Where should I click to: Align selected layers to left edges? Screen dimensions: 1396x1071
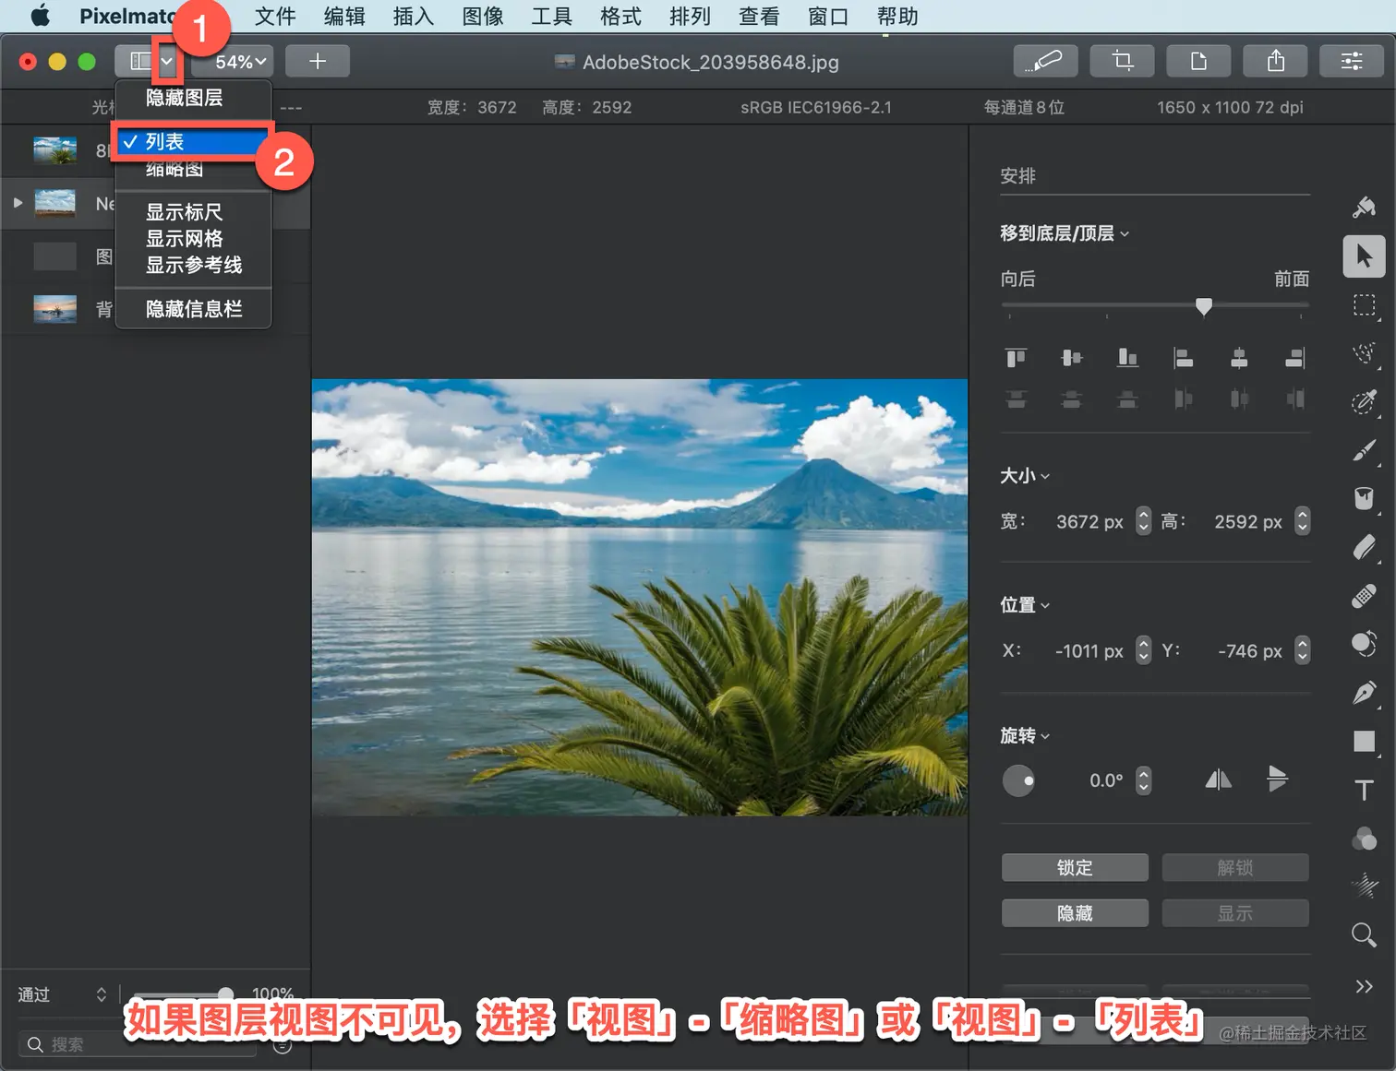pos(1184,358)
